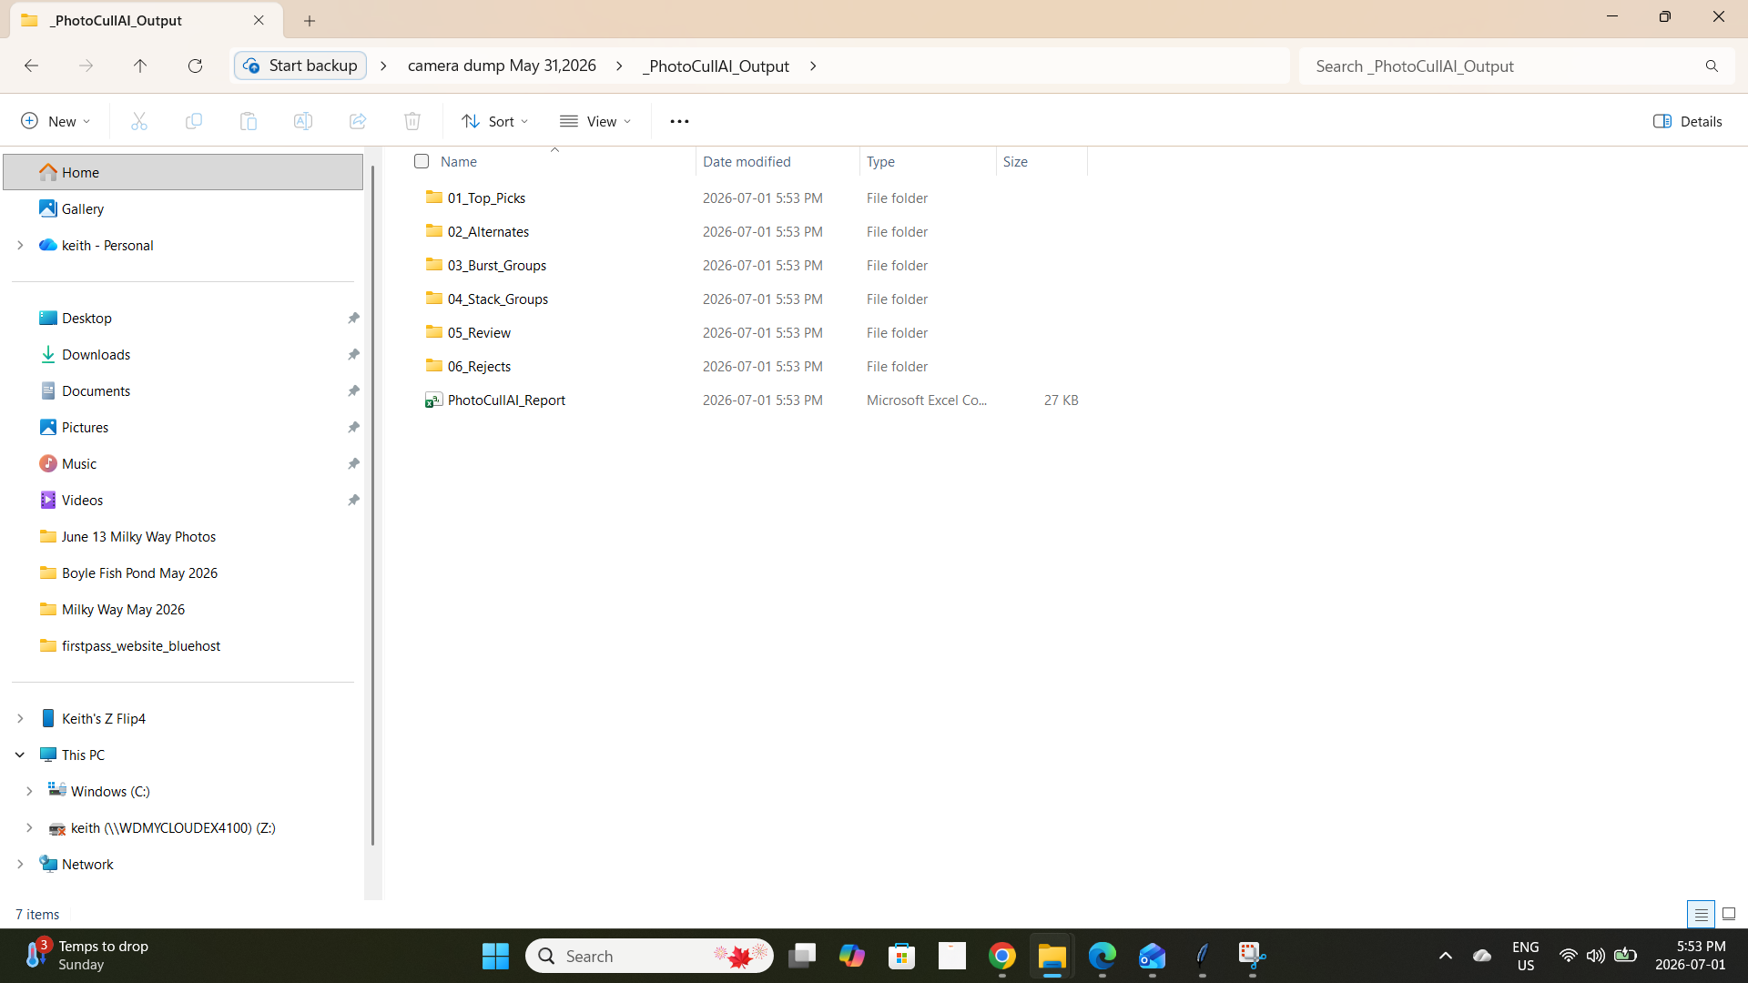This screenshot has width=1748, height=983.
Task: Click the Start backup button
Action: (300, 66)
